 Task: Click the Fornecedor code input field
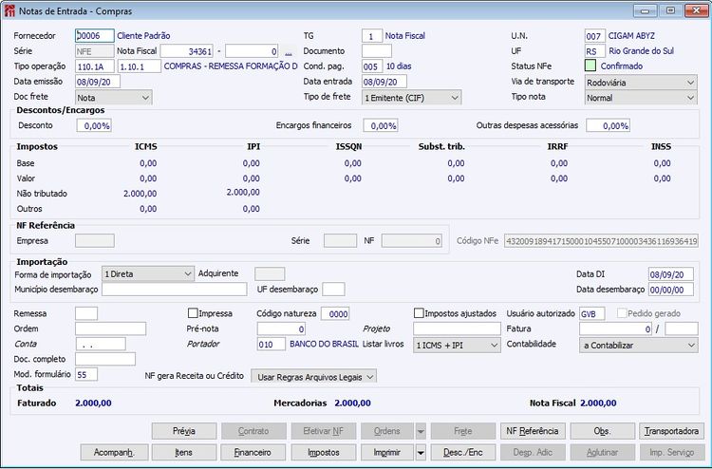pos(94,35)
